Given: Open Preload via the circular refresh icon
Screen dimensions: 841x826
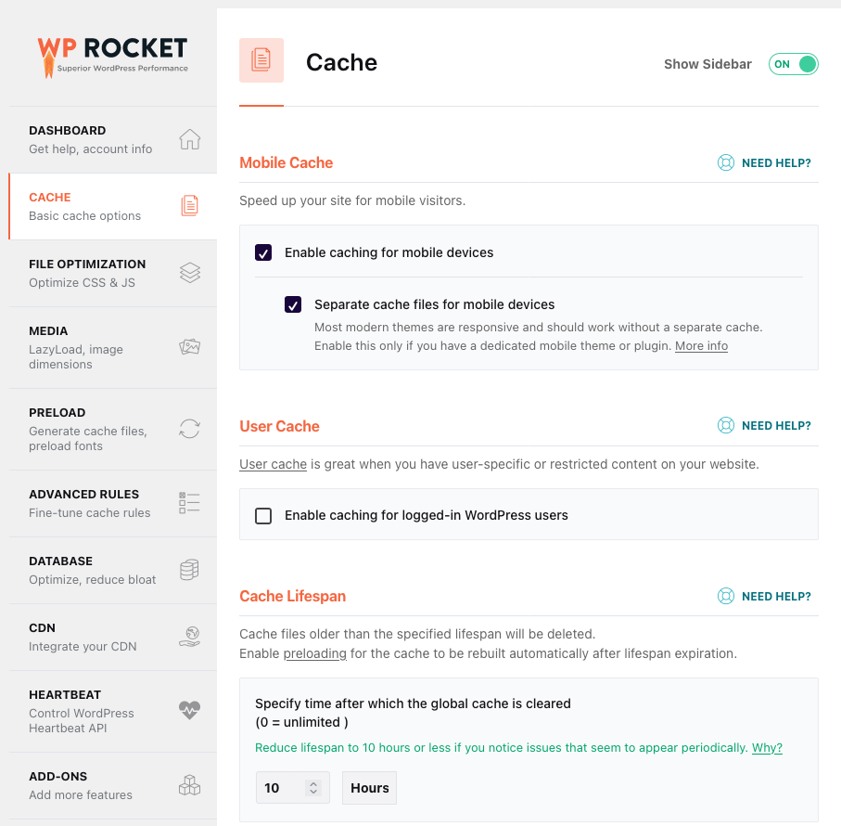Looking at the screenshot, I should [189, 428].
